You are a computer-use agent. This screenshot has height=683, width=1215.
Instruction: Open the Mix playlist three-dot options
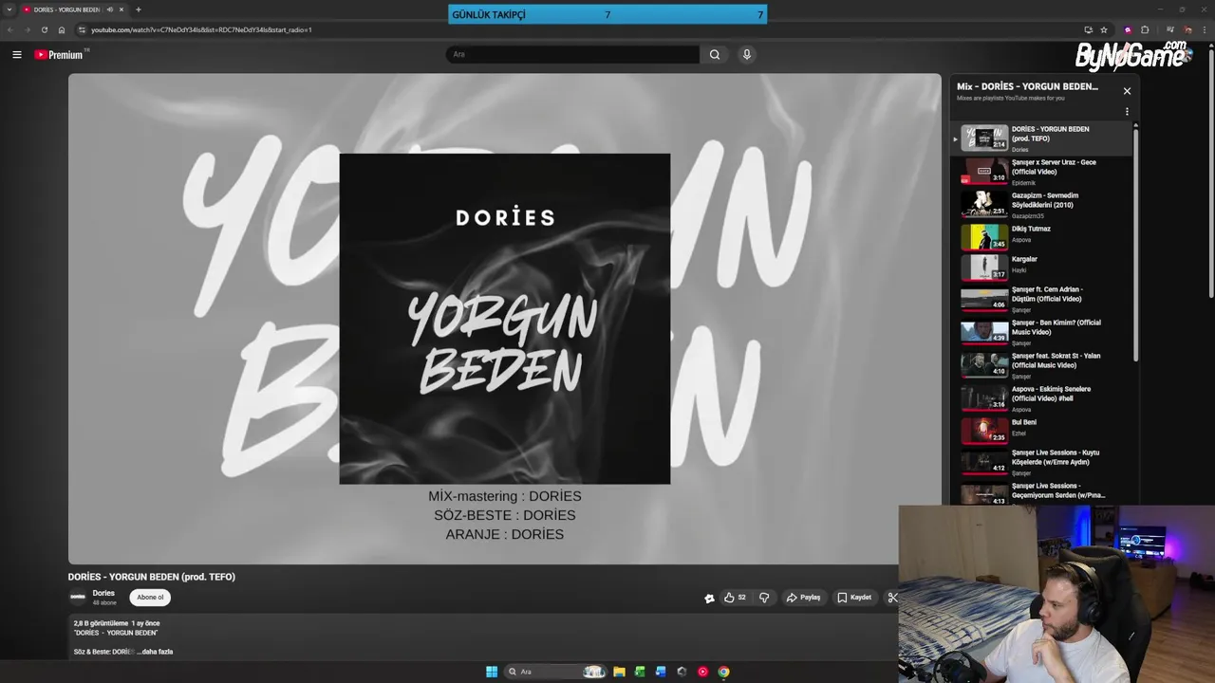tap(1127, 111)
